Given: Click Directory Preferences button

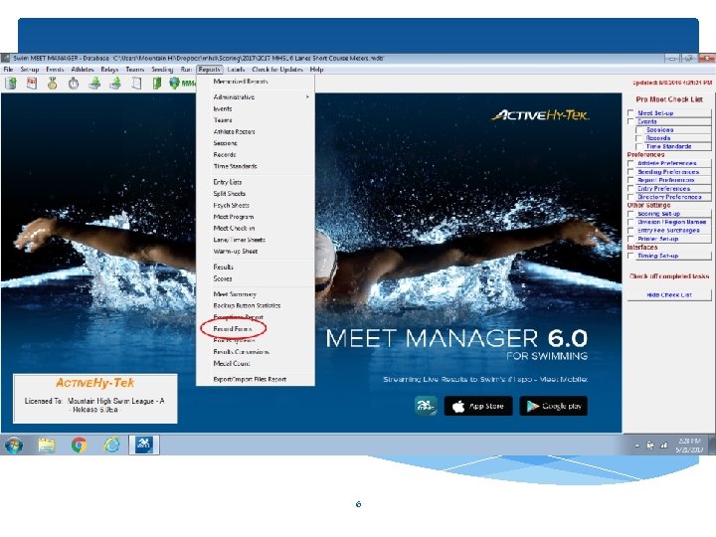Looking at the screenshot, I should tap(673, 197).
